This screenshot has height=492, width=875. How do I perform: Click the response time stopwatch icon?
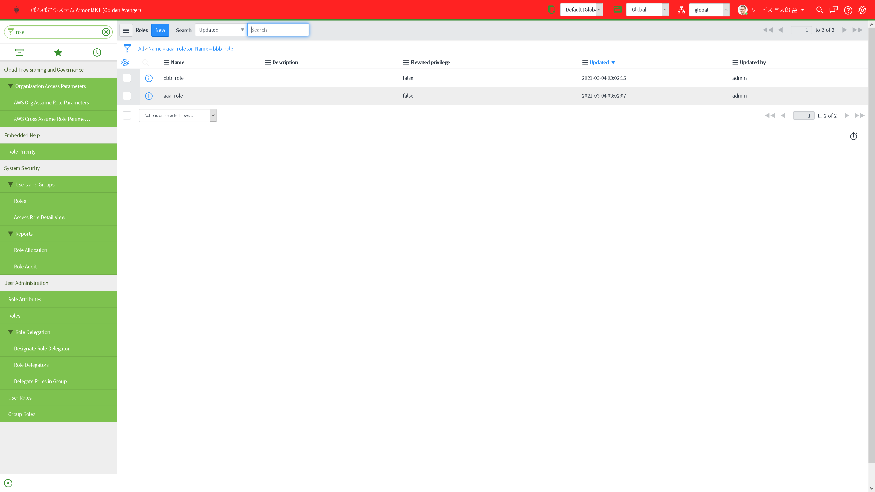coord(853,136)
